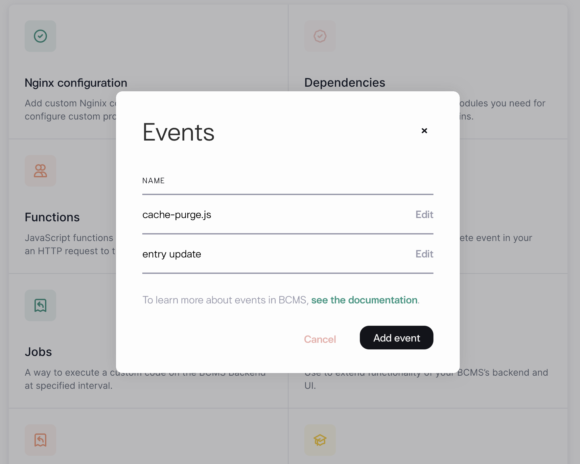
Task: Edit the cache-purge.js event
Action: (x=424, y=214)
